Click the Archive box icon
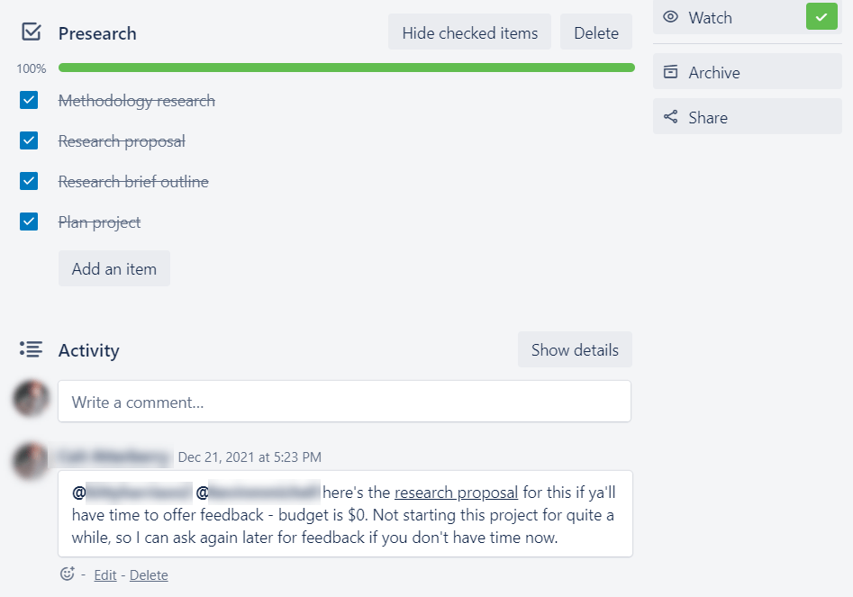The width and height of the screenshot is (853, 597). (670, 72)
